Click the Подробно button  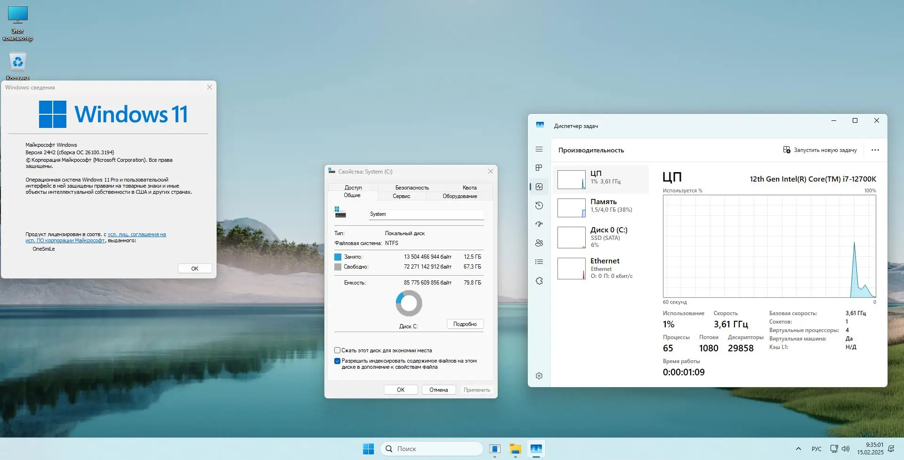(x=465, y=324)
